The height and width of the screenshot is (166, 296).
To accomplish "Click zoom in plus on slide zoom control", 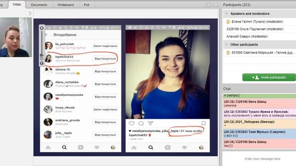I will (42, 28).
